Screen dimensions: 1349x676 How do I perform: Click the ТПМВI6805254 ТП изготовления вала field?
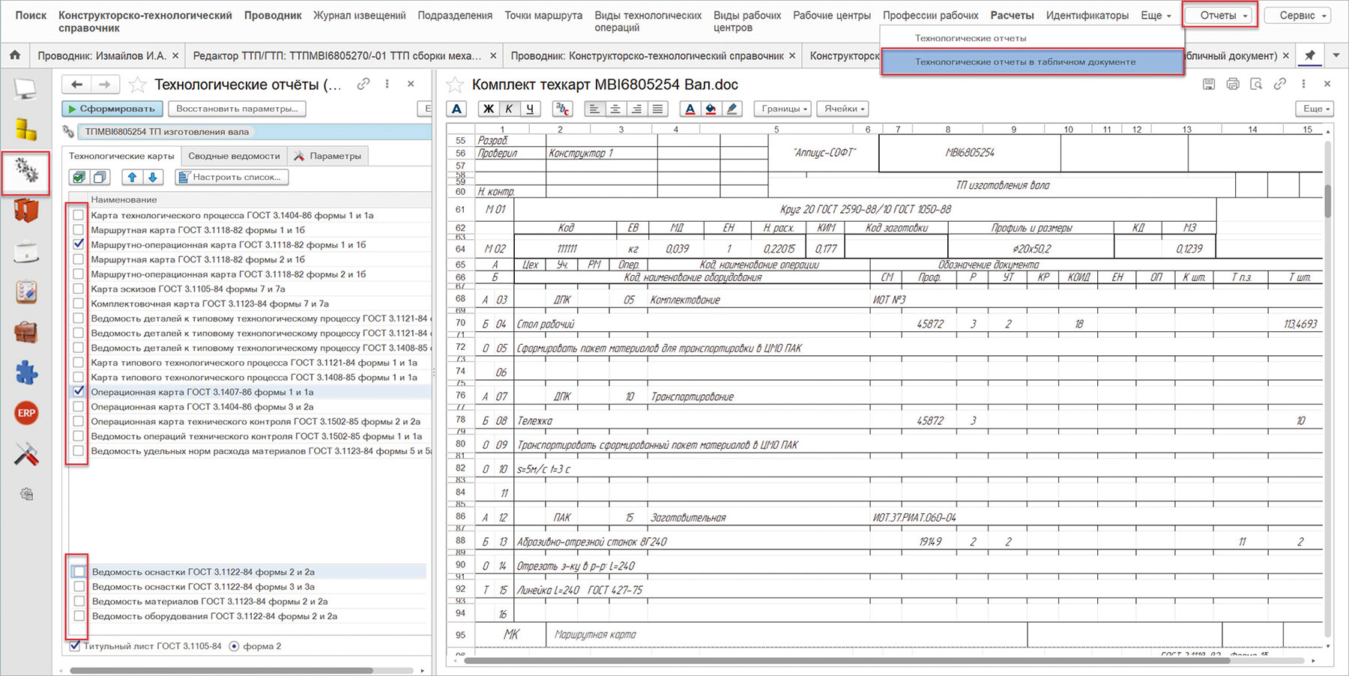click(253, 131)
